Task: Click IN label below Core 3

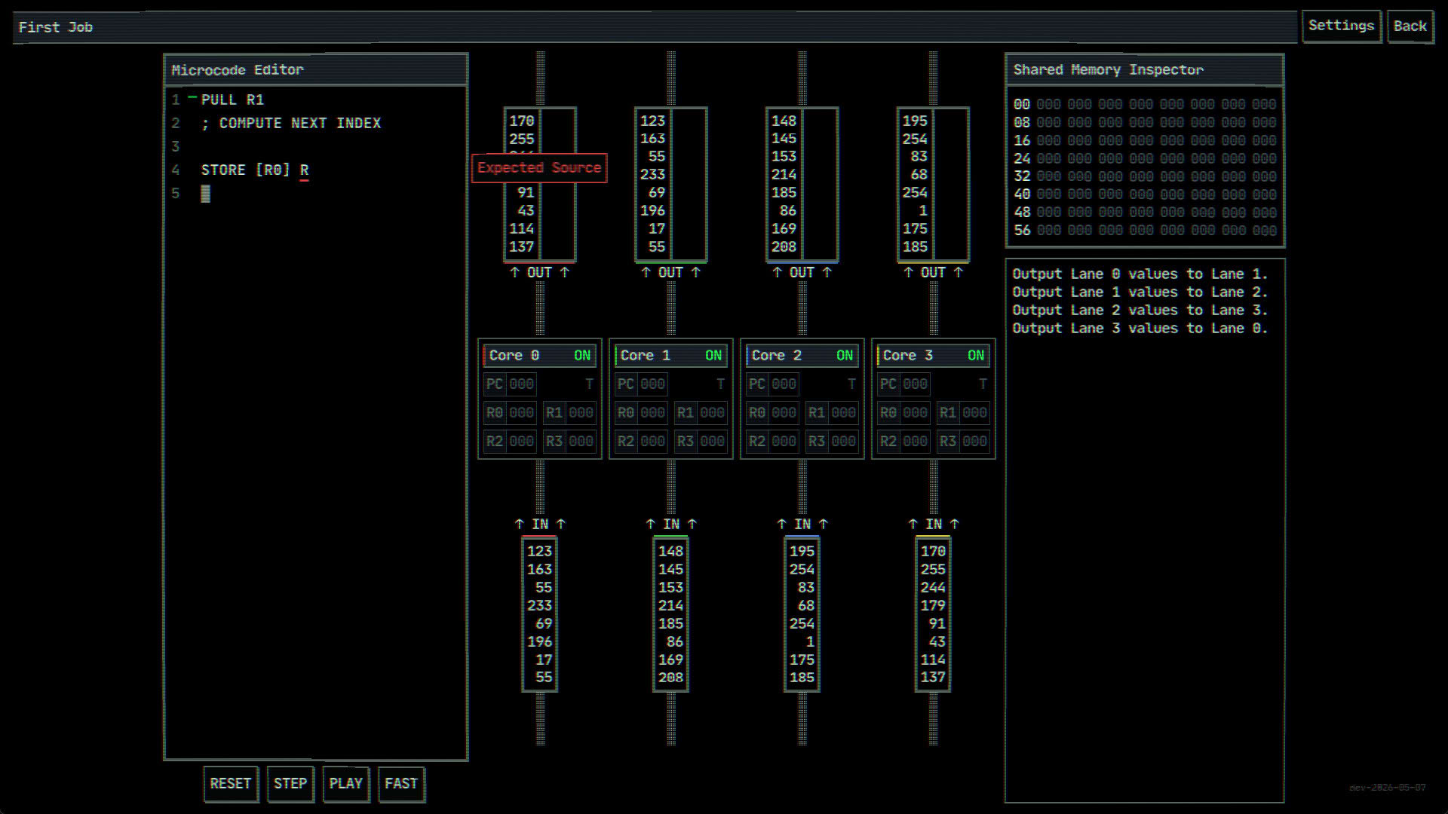Action: click(934, 524)
